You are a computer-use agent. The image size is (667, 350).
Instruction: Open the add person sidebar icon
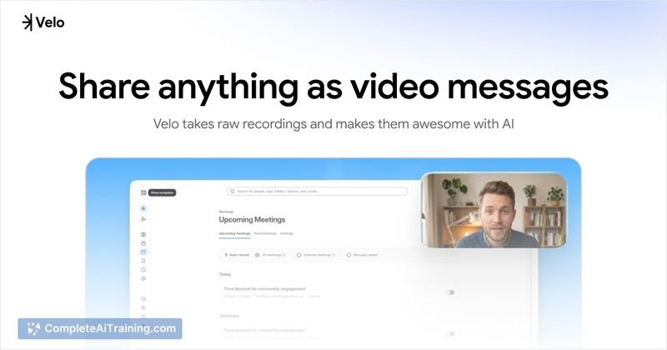143,218
